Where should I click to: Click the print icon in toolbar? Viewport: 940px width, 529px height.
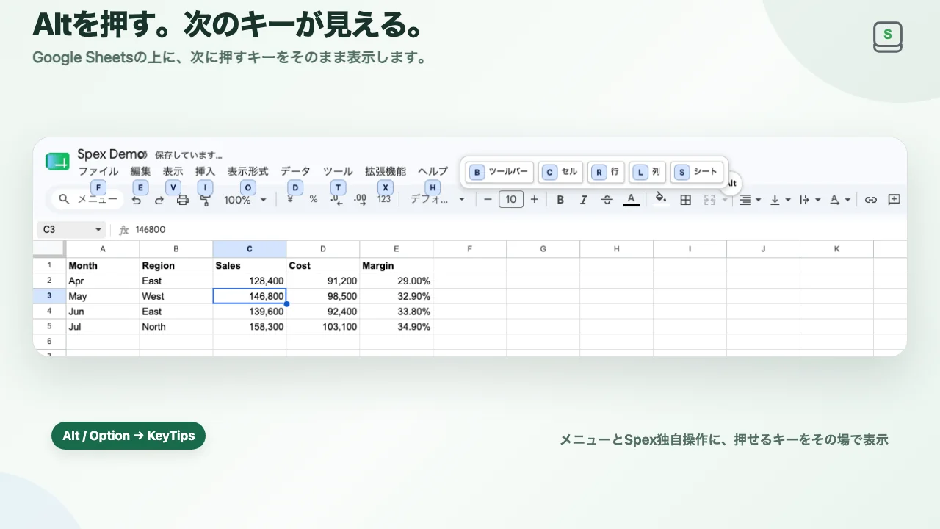[x=183, y=200]
